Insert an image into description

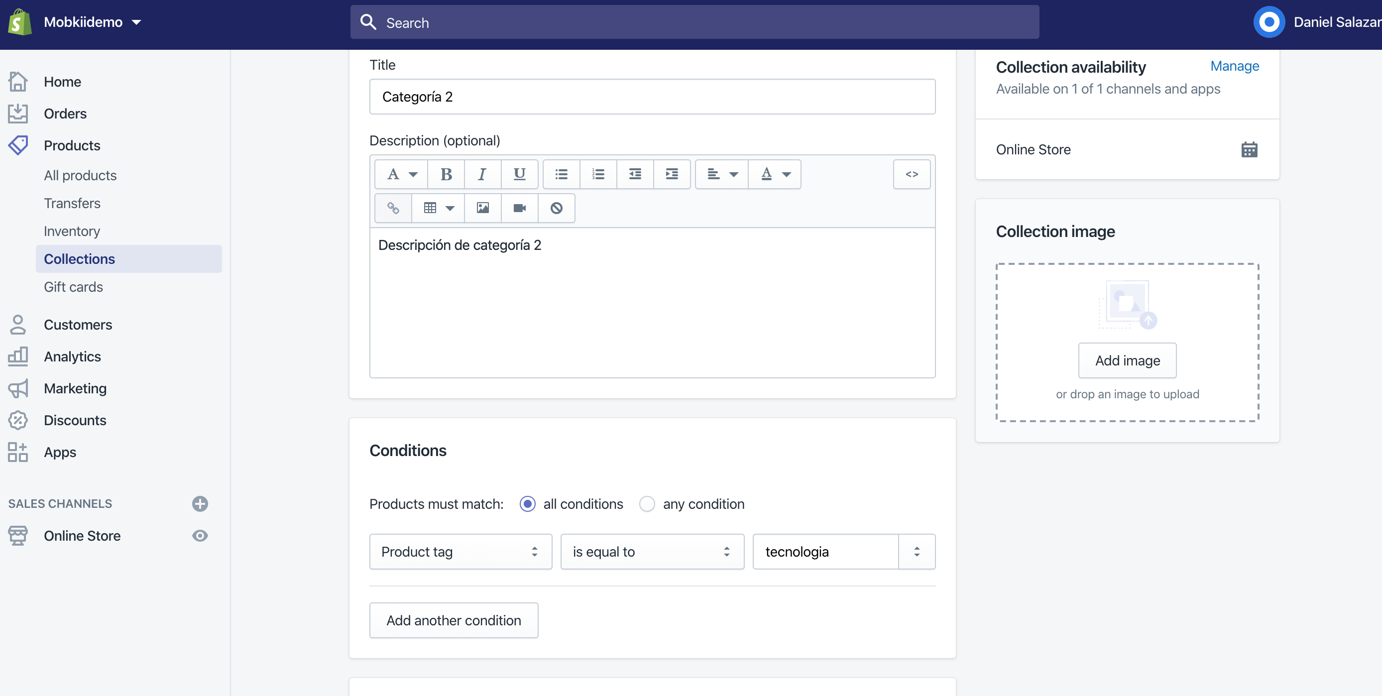[x=483, y=208]
